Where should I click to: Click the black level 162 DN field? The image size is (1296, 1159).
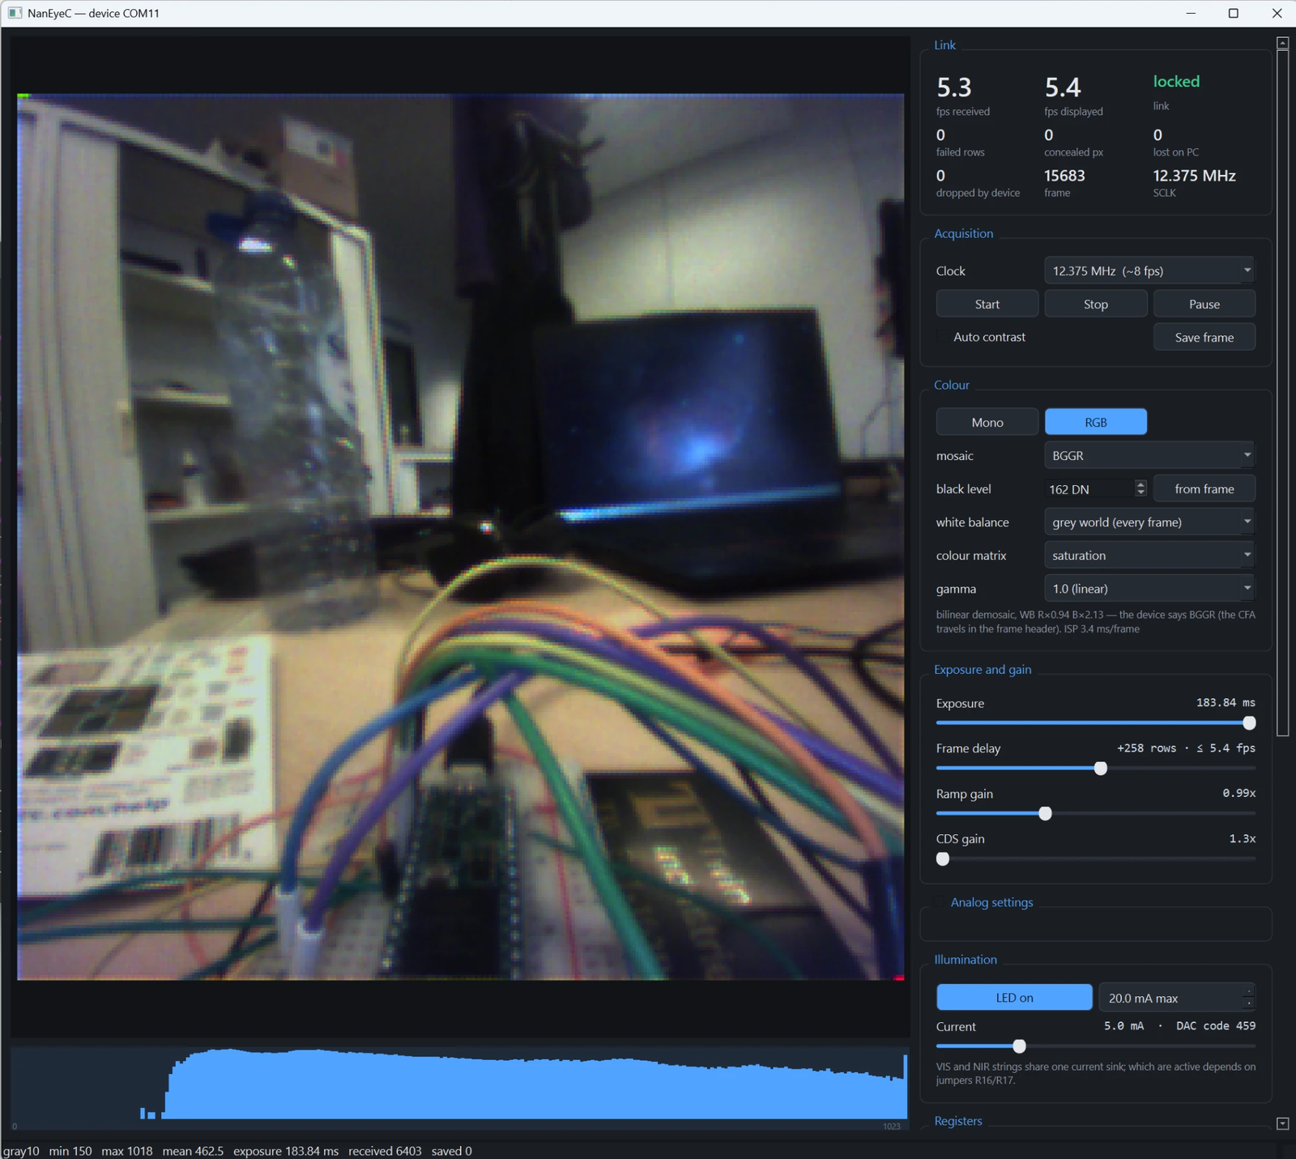[x=1089, y=489]
